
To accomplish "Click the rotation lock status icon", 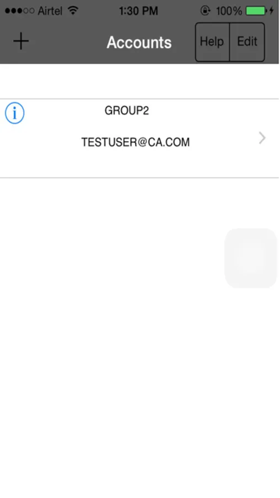I will click(205, 11).
